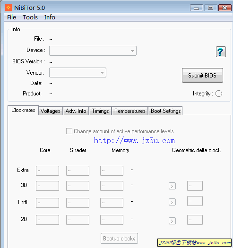This screenshot has height=248, width=233.
Task: Click the Bootup clocks button
Action: (120, 239)
